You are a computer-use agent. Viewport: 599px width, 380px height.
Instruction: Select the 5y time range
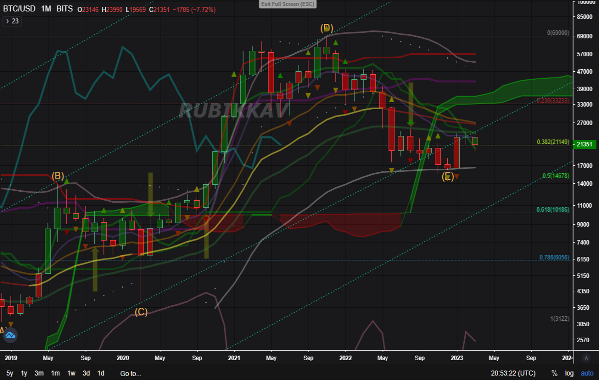10,373
